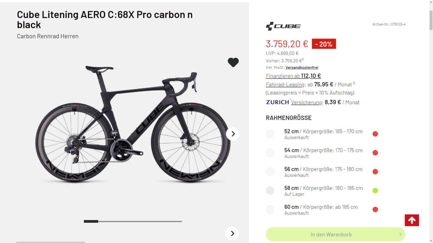This screenshot has width=433, height=243.
Task: Click the -20% discount badge
Action: [324, 44]
